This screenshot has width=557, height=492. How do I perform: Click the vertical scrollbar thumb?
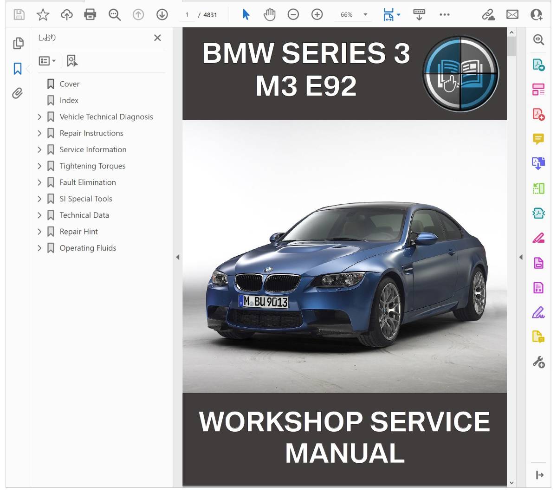pos(512,46)
